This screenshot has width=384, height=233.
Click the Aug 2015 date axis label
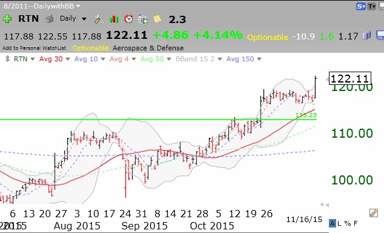(x=77, y=226)
